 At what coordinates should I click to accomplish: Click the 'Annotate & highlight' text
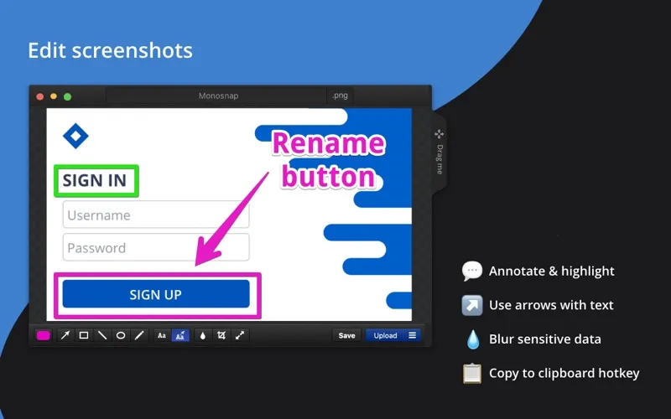point(552,271)
